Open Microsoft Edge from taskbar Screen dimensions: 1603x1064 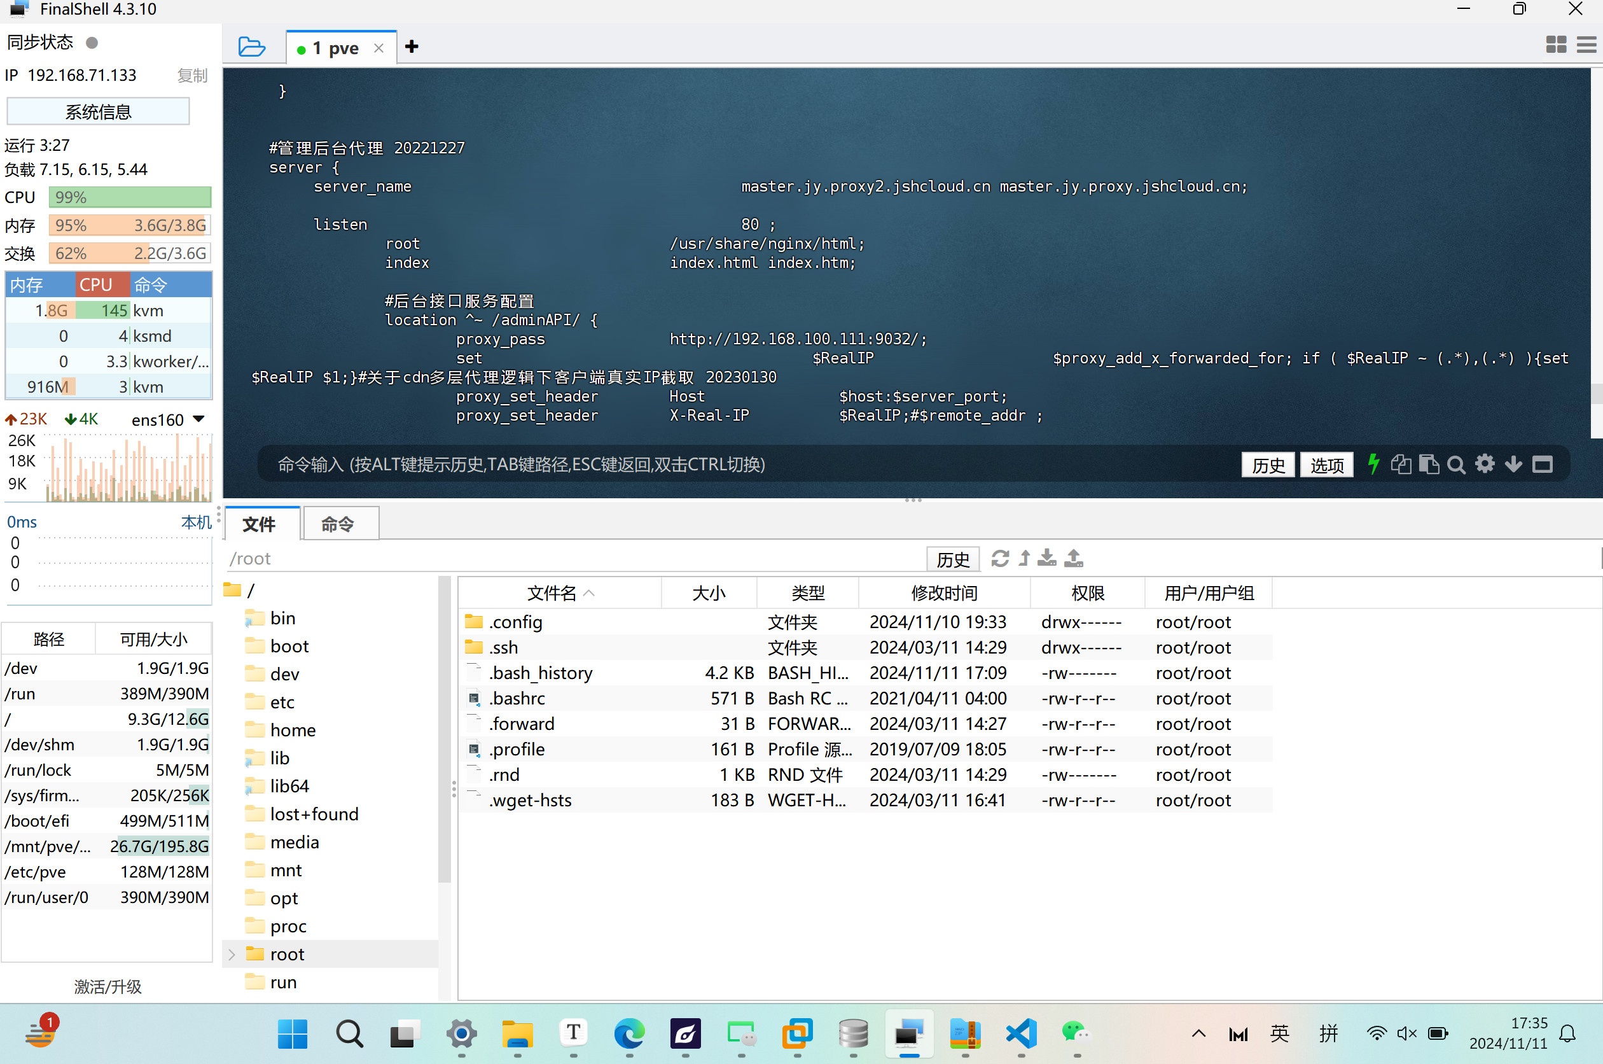[x=628, y=1033]
